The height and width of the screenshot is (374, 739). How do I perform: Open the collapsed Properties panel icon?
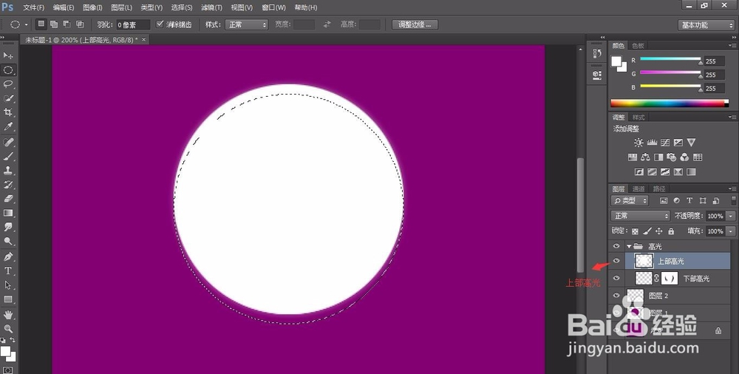(596, 74)
